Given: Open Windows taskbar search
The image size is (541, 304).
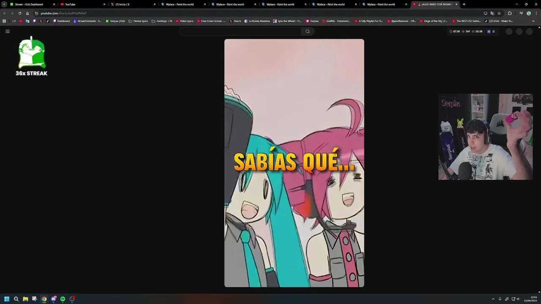Looking at the screenshot, I should pyautogui.click(x=16, y=299).
